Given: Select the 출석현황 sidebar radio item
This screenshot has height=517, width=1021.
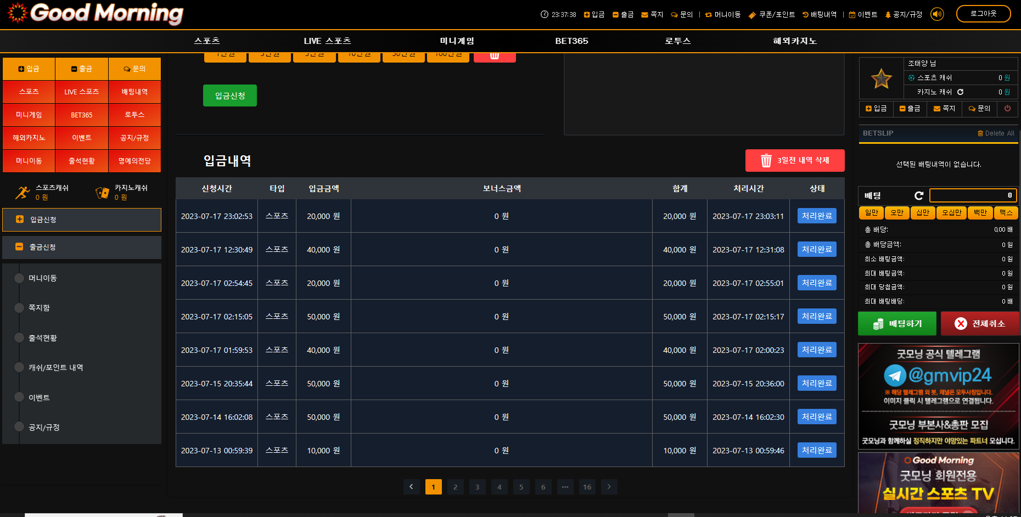Looking at the screenshot, I should pyautogui.click(x=20, y=338).
